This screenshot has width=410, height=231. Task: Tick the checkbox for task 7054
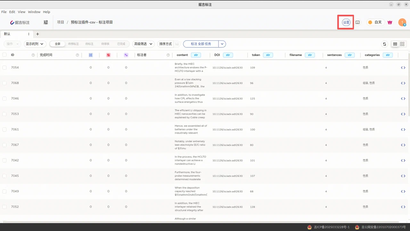4,68
